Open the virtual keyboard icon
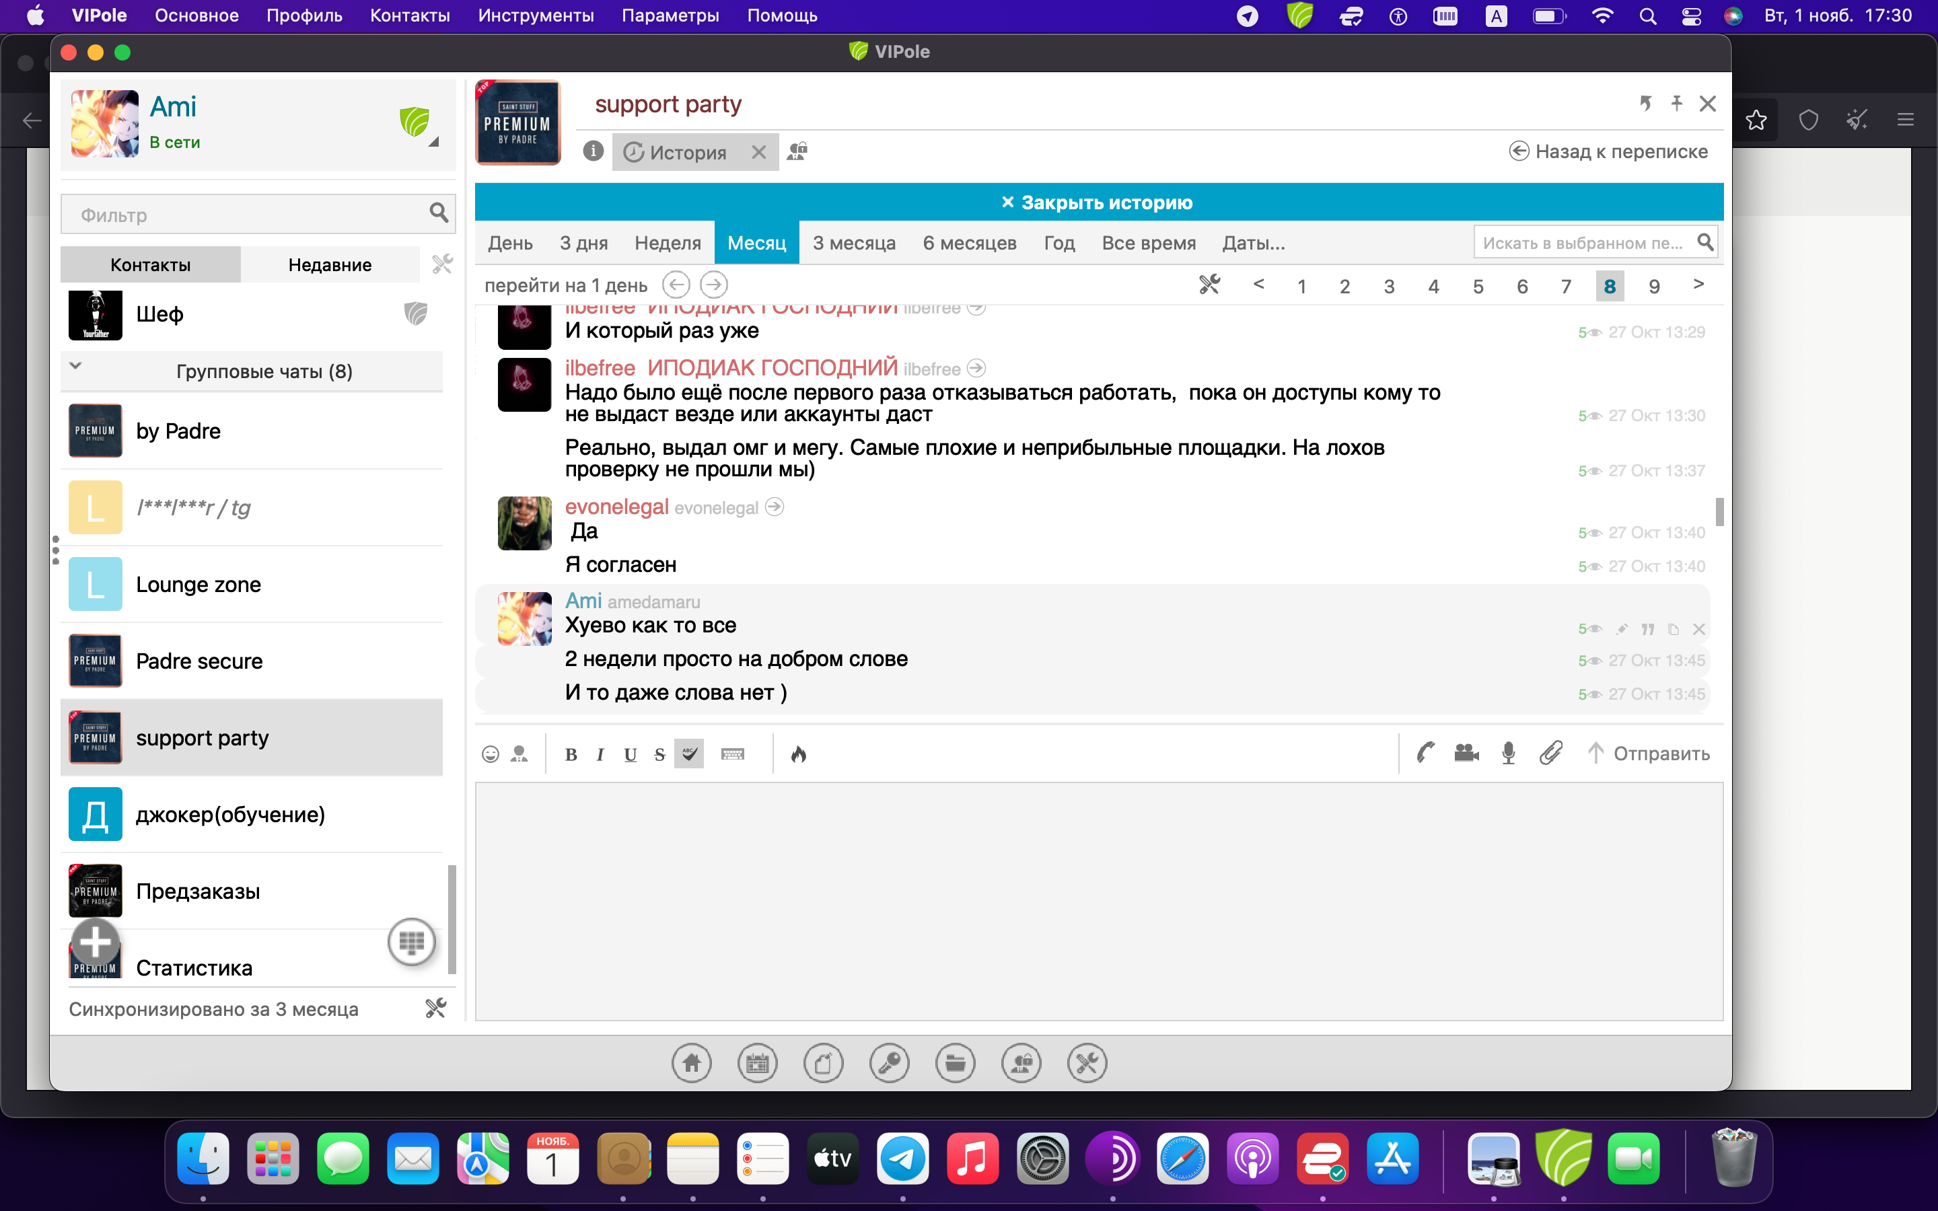This screenshot has width=1938, height=1211. [x=733, y=754]
